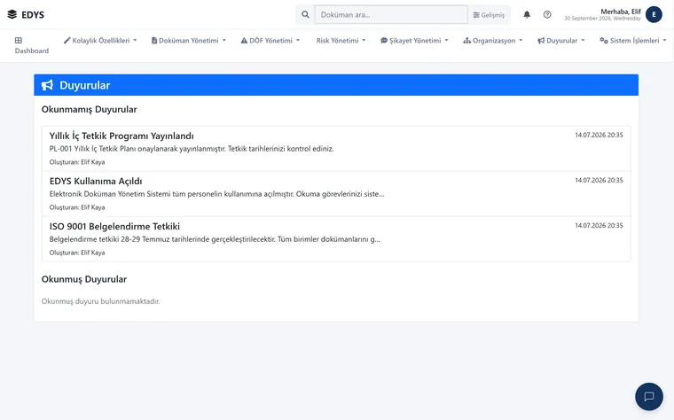Open the help question mark icon
This screenshot has width=674, height=420.
point(547,14)
